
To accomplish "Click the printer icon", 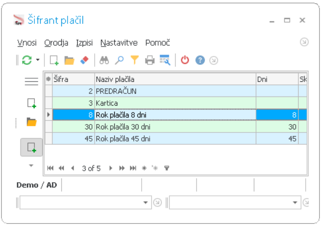I will click(150, 60).
